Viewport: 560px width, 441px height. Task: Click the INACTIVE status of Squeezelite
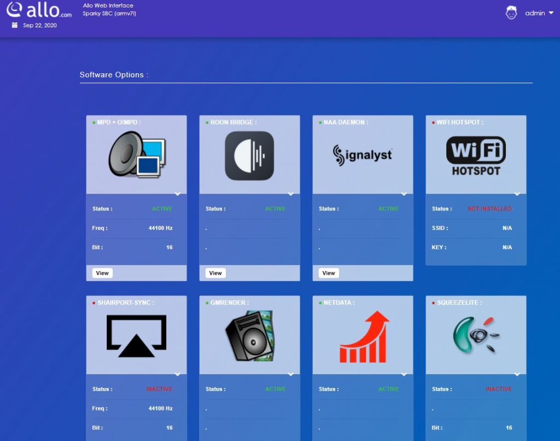tap(499, 389)
